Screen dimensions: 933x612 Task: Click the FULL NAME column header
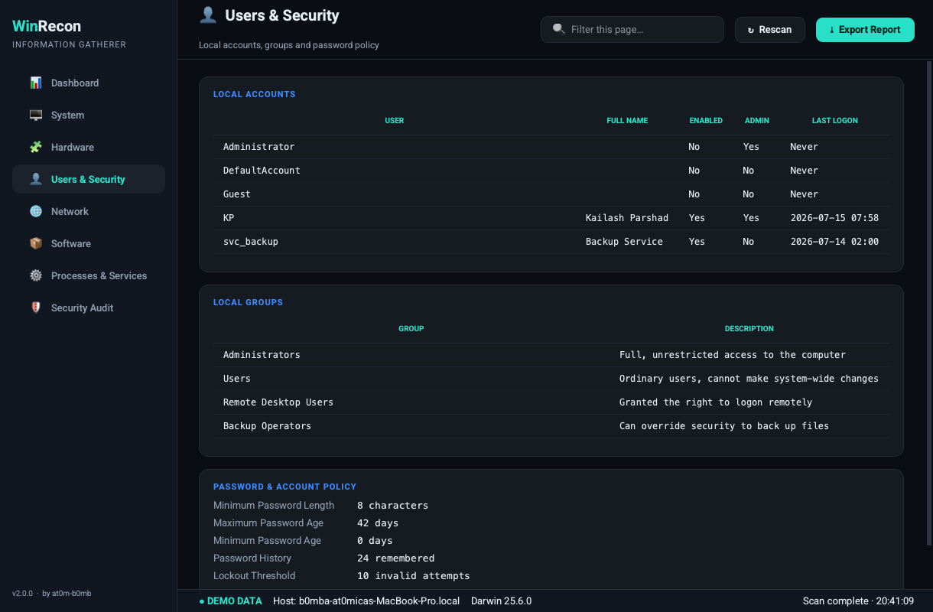pos(627,121)
